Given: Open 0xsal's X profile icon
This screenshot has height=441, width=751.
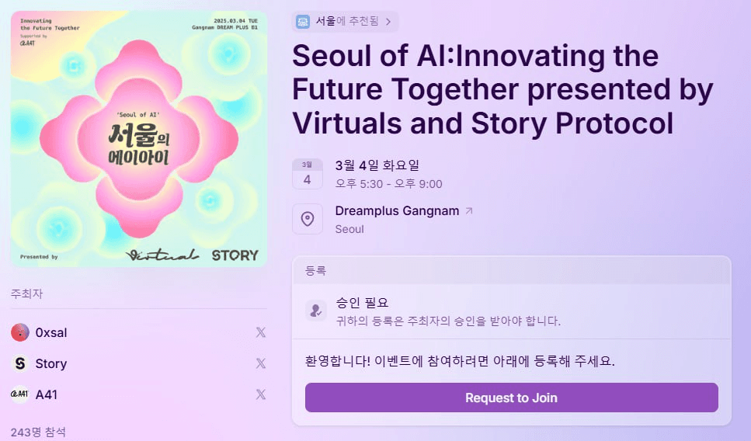Looking at the screenshot, I should pyautogui.click(x=260, y=332).
